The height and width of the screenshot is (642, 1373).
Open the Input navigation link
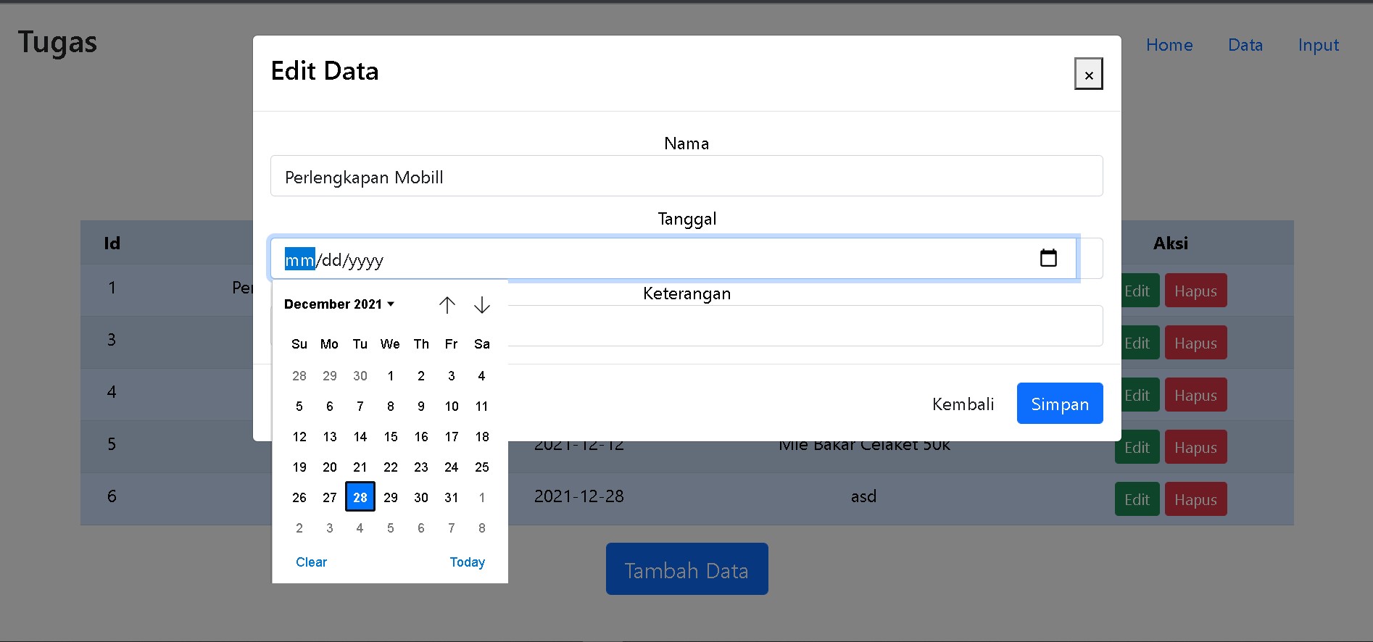(x=1319, y=45)
